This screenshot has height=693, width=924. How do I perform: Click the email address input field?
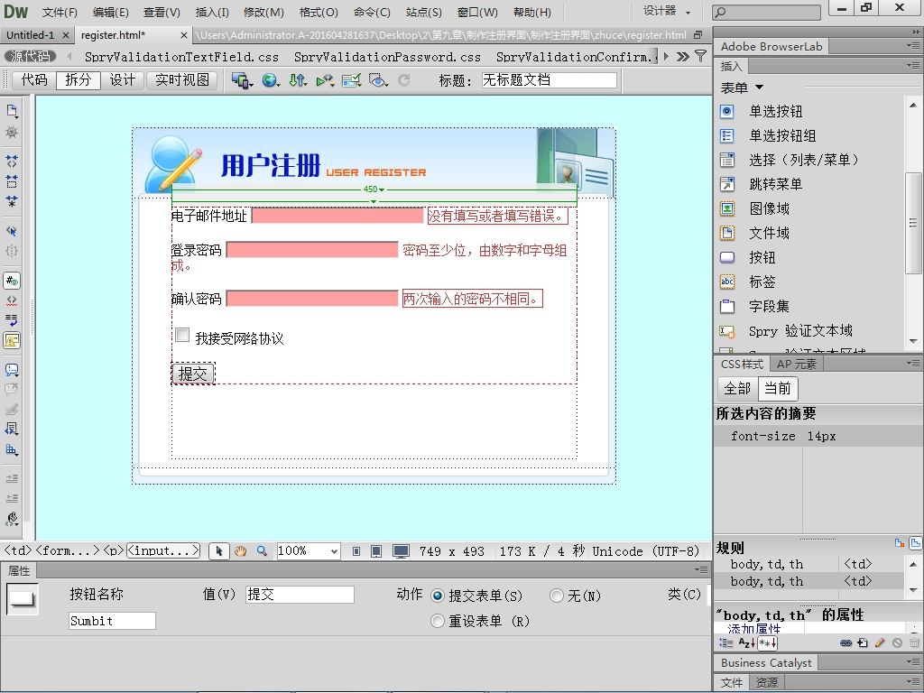337,216
